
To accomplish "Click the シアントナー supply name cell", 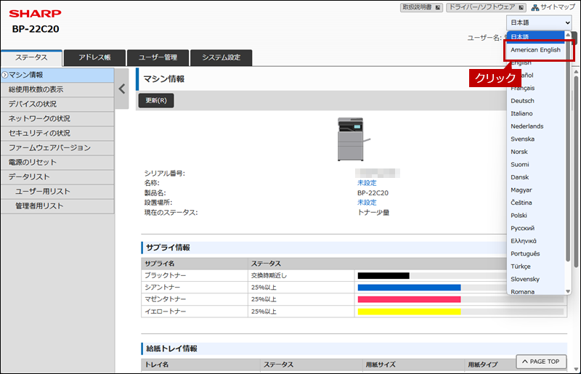I will click(195, 288).
